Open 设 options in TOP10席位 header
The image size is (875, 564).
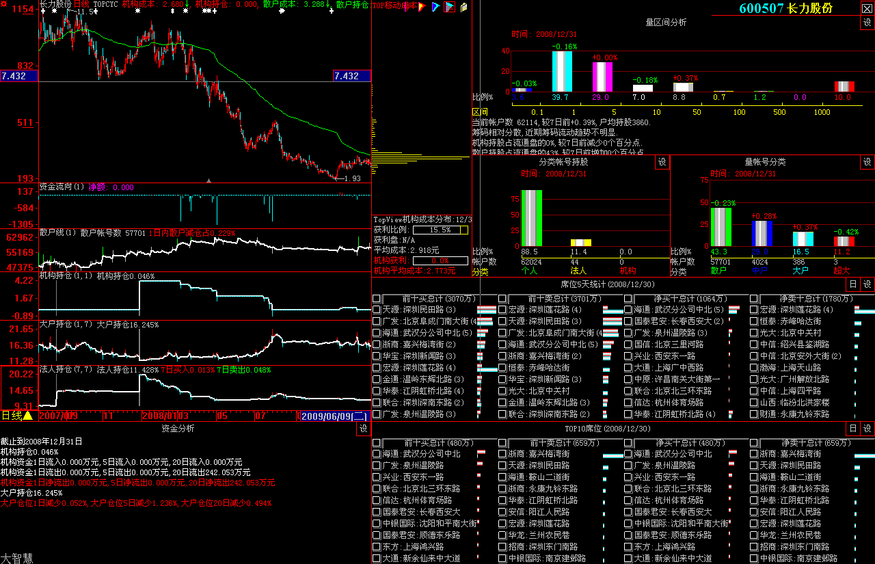(867, 429)
